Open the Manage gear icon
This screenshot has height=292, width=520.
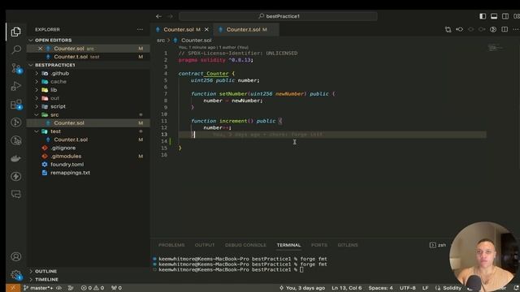point(15,274)
